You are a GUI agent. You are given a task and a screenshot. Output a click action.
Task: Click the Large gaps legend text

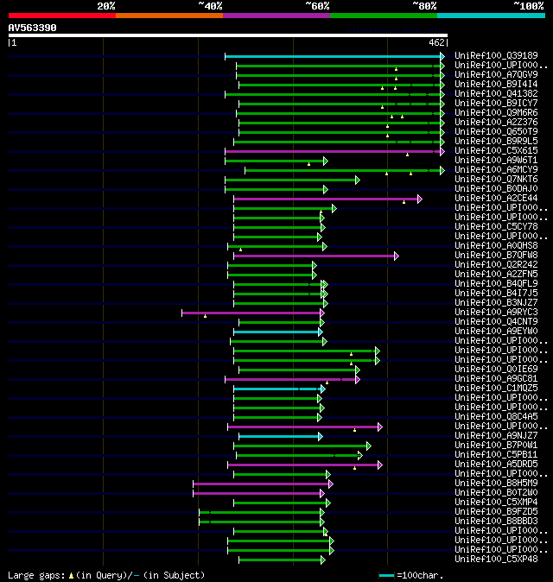(106, 575)
